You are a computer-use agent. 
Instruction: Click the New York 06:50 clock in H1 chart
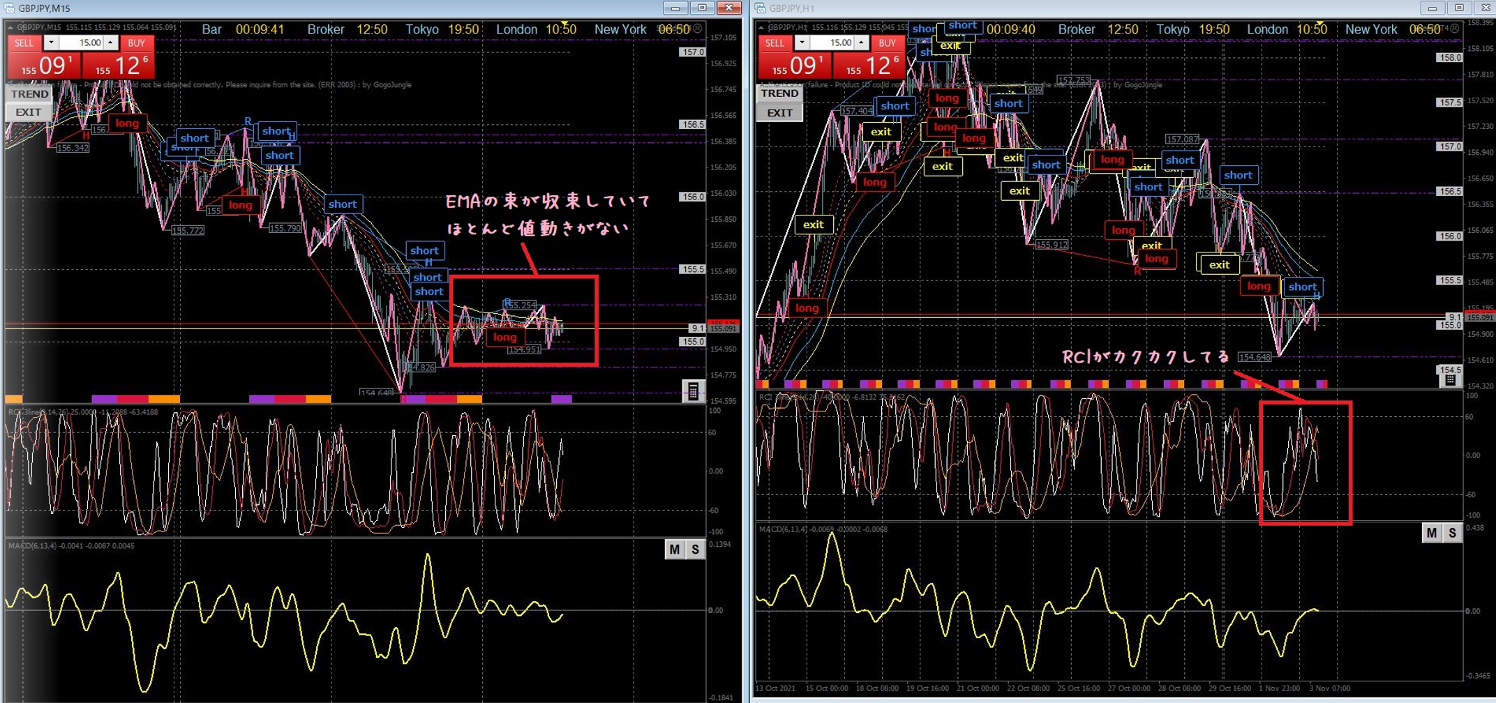[x=1393, y=29]
